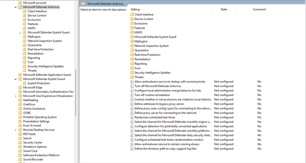Viewport: 306px width, 163px height.
Task: Select Allow antimalware service to remain running always
Action: click(x=167, y=144)
